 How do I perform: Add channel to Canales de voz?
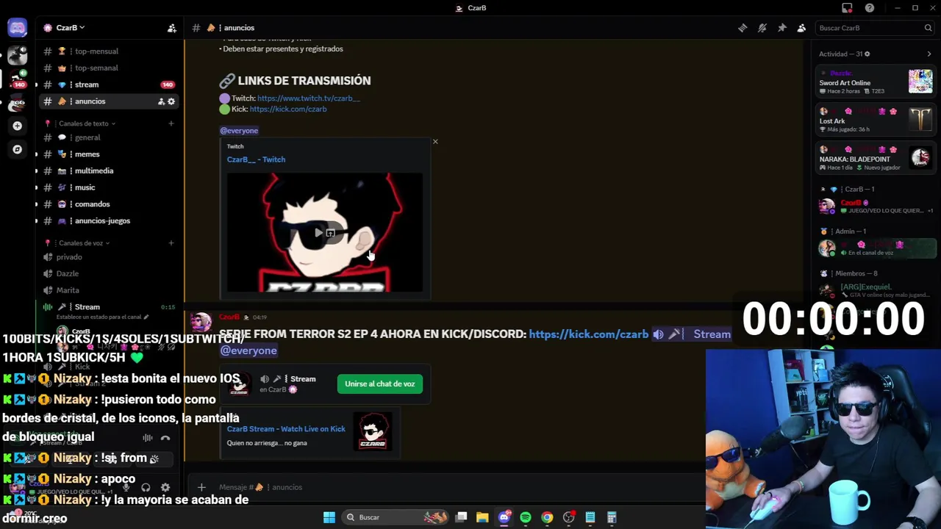(x=171, y=242)
